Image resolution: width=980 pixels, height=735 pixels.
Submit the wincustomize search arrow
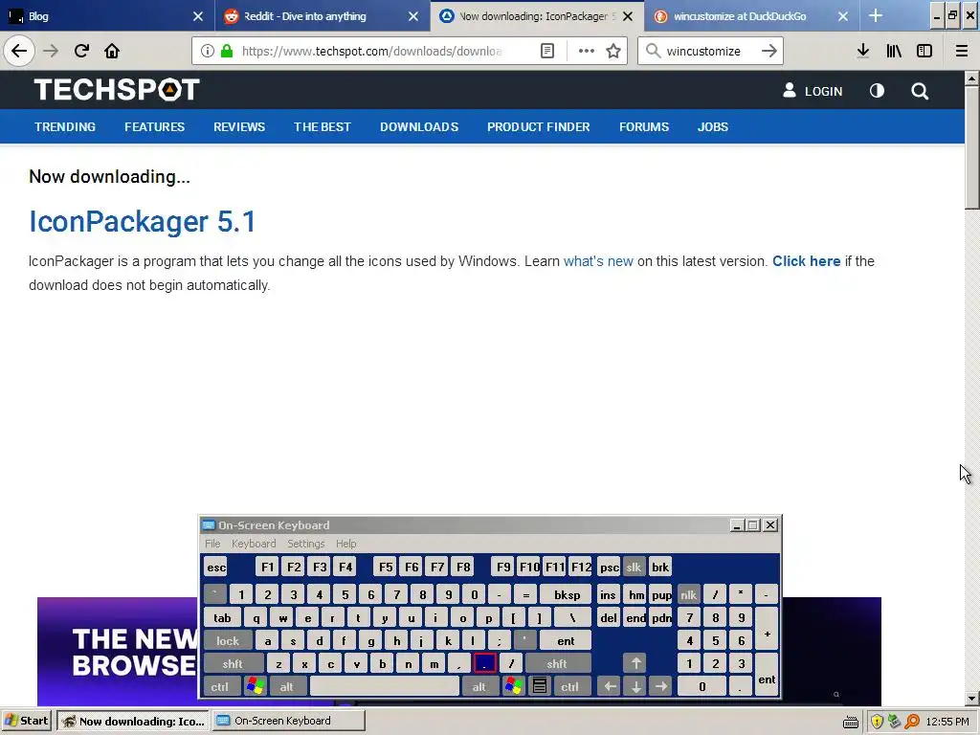pyautogui.click(x=769, y=51)
